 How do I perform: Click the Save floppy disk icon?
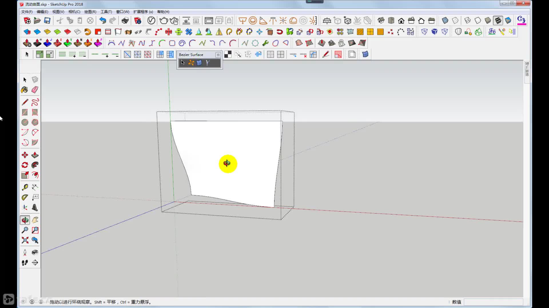tap(47, 21)
